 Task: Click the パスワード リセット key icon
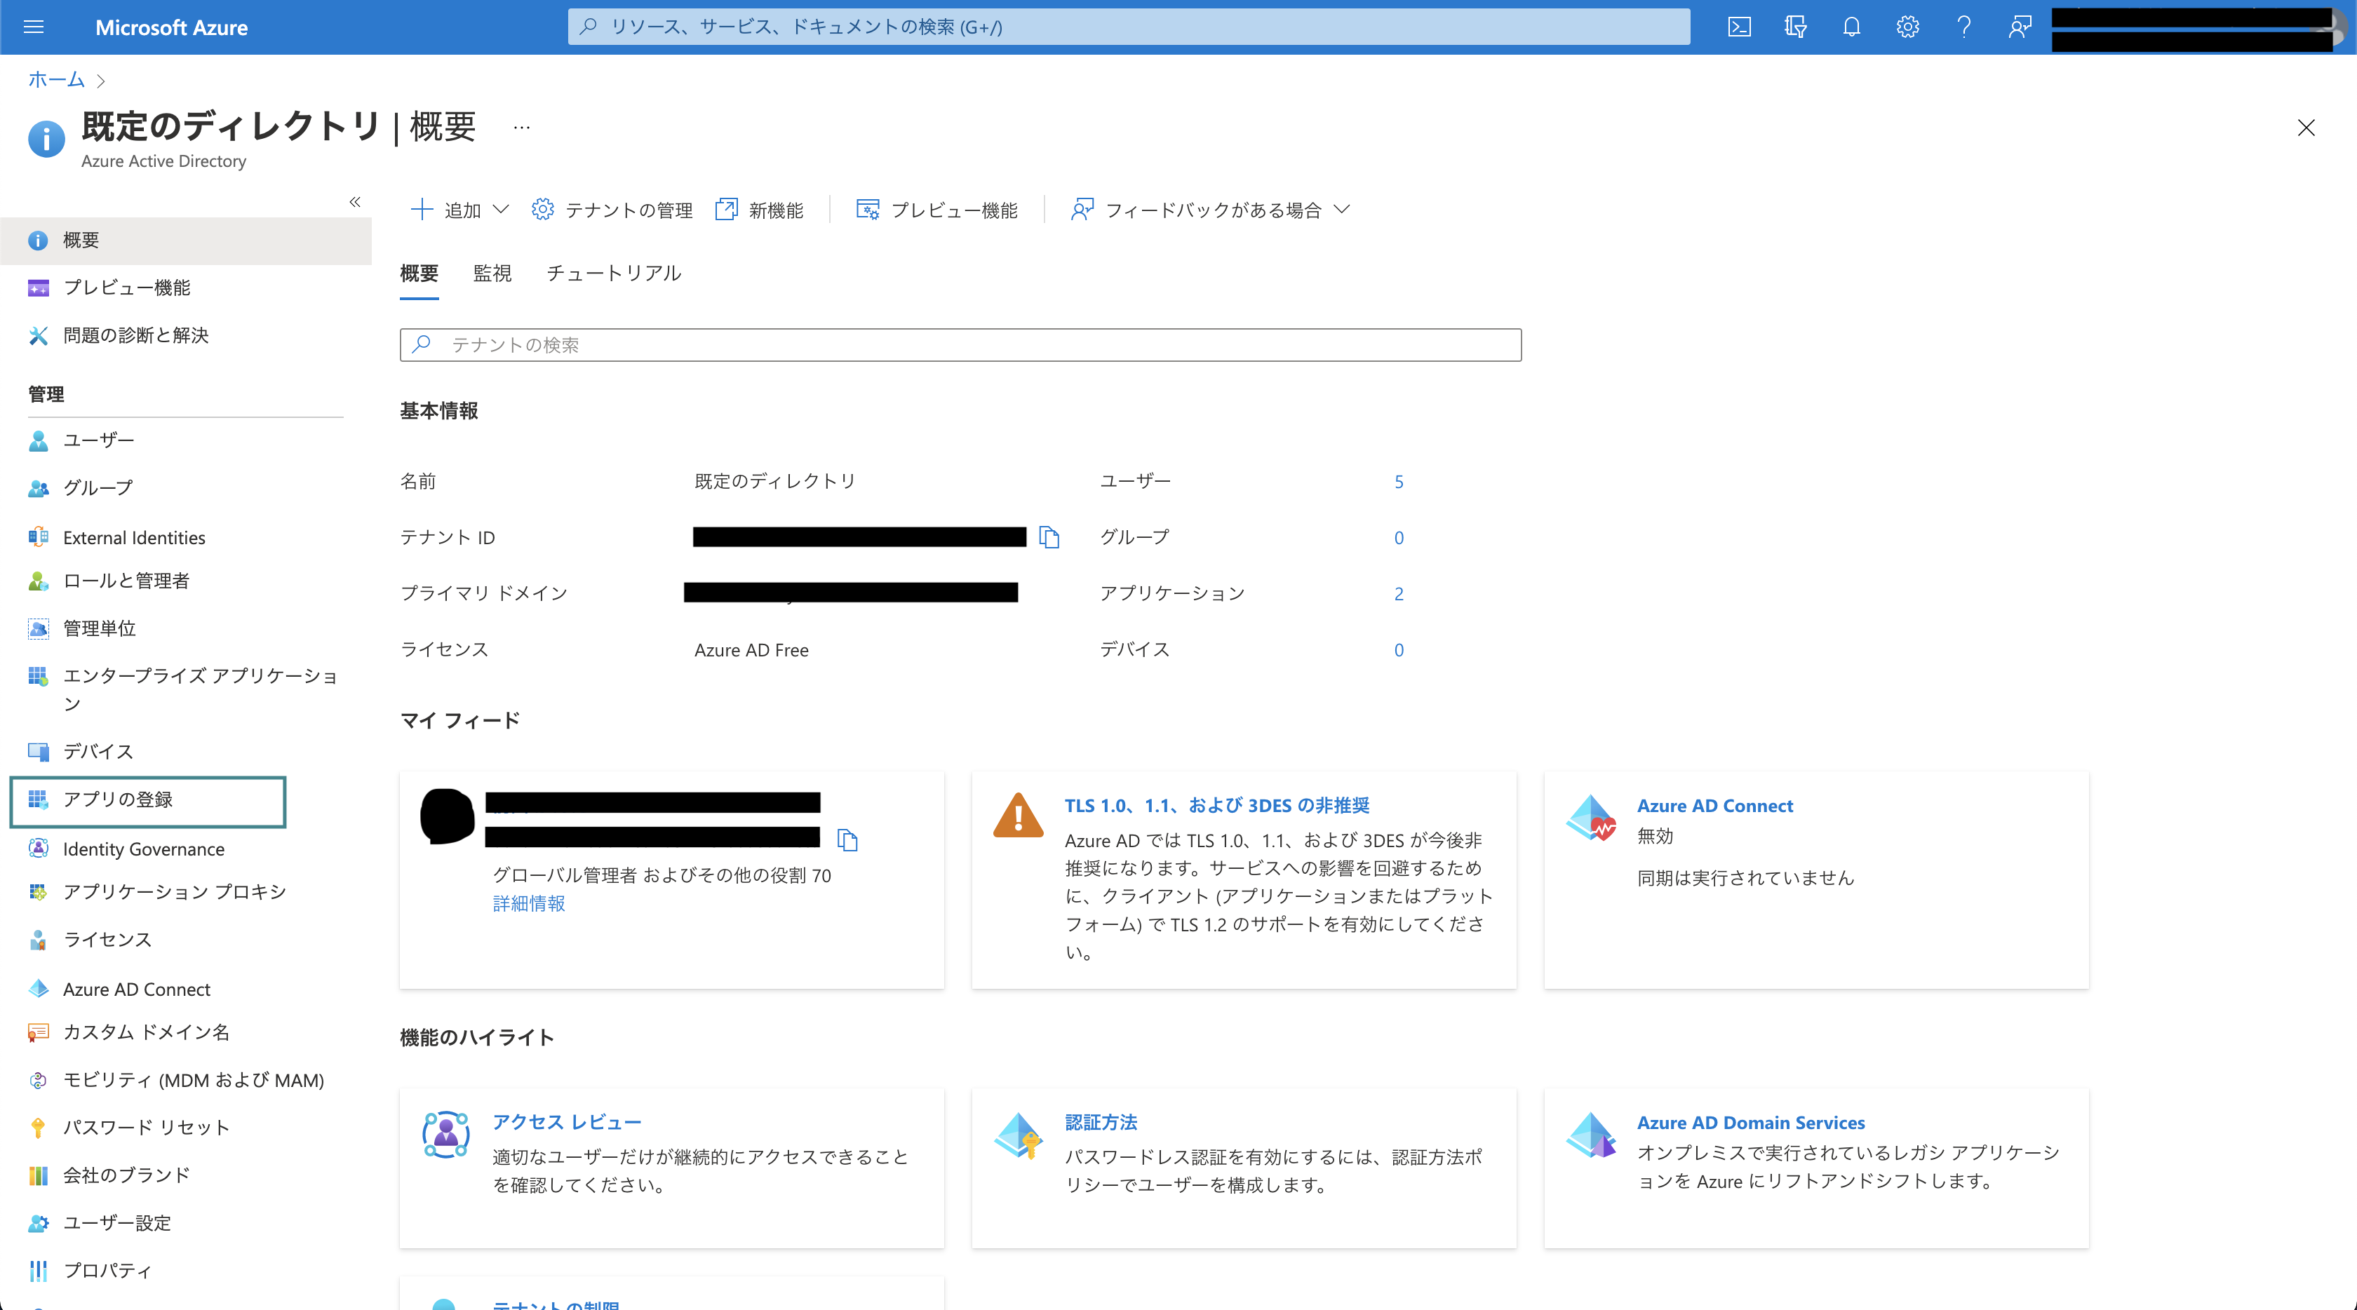[37, 1128]
